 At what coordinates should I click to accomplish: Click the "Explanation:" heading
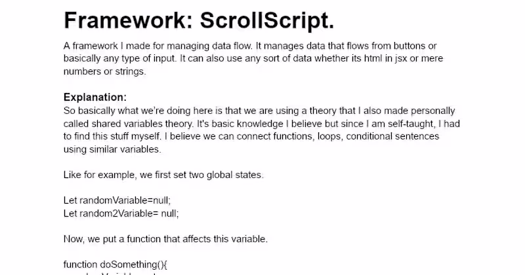click(95, 98)
